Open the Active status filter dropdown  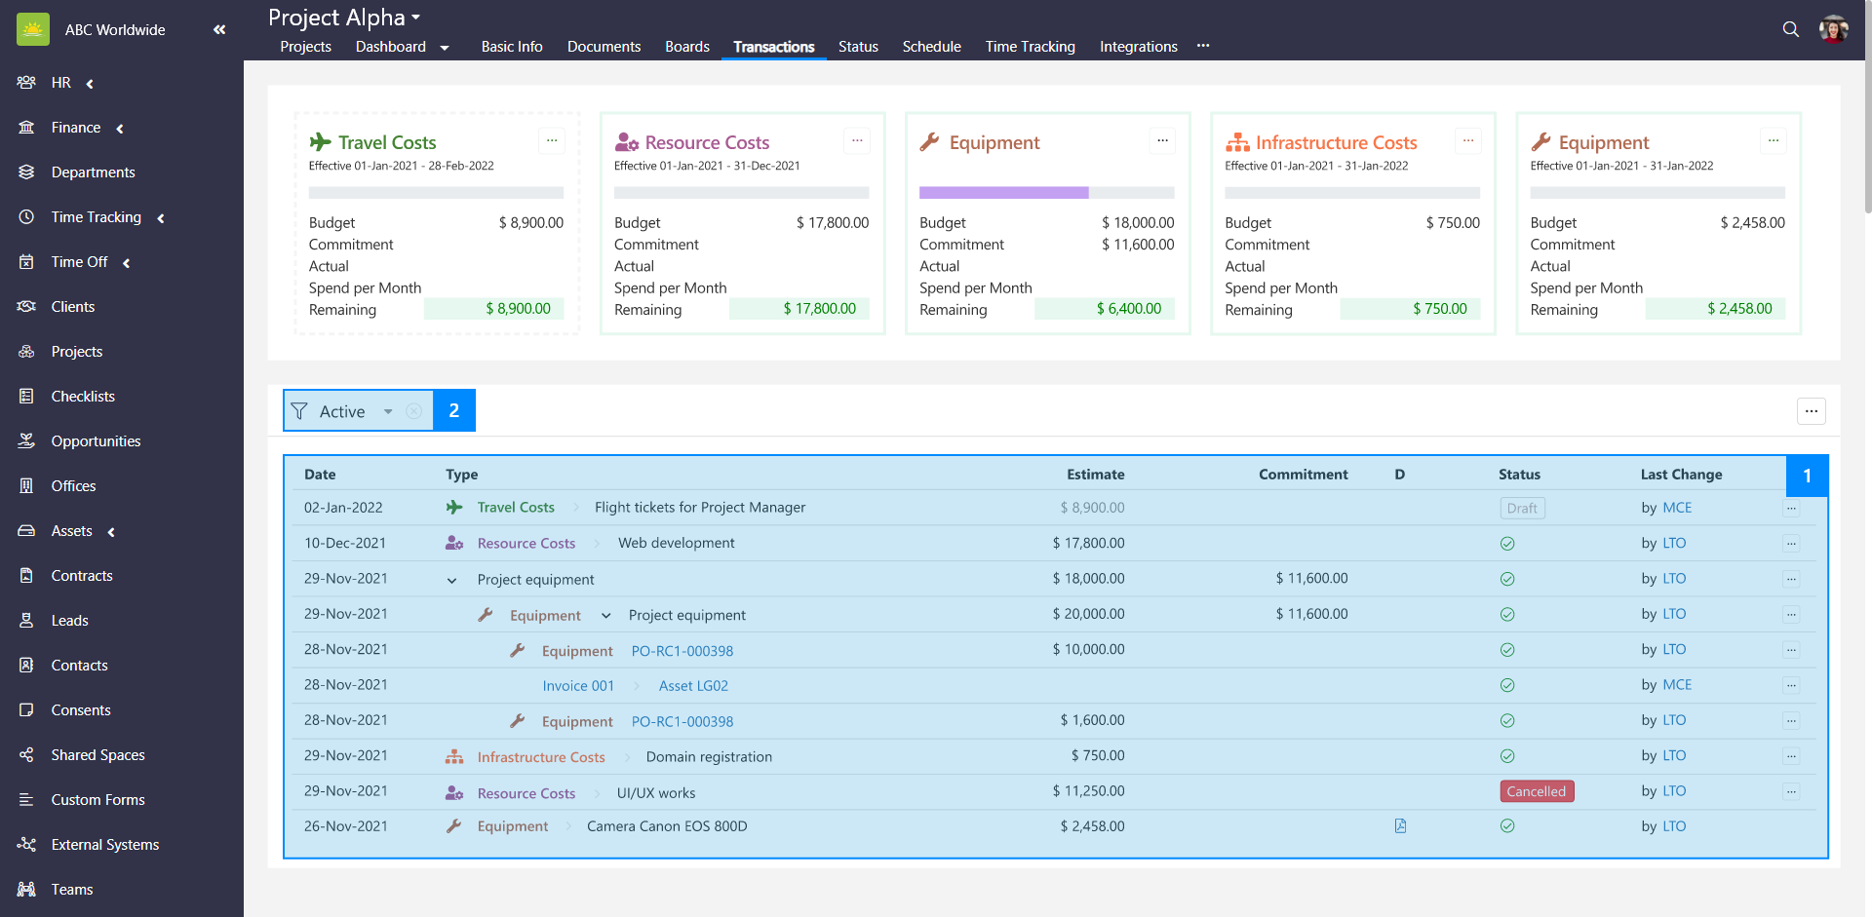[387, 410]
